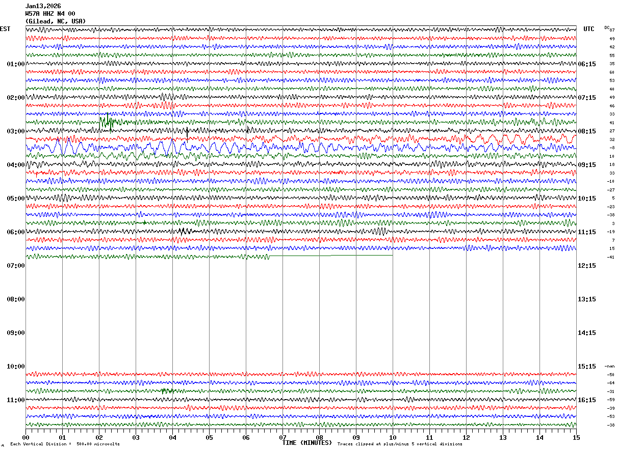Click the 15:15 UTC time label
The height and width of the screenshot is (451, 617).
point(587,367)
